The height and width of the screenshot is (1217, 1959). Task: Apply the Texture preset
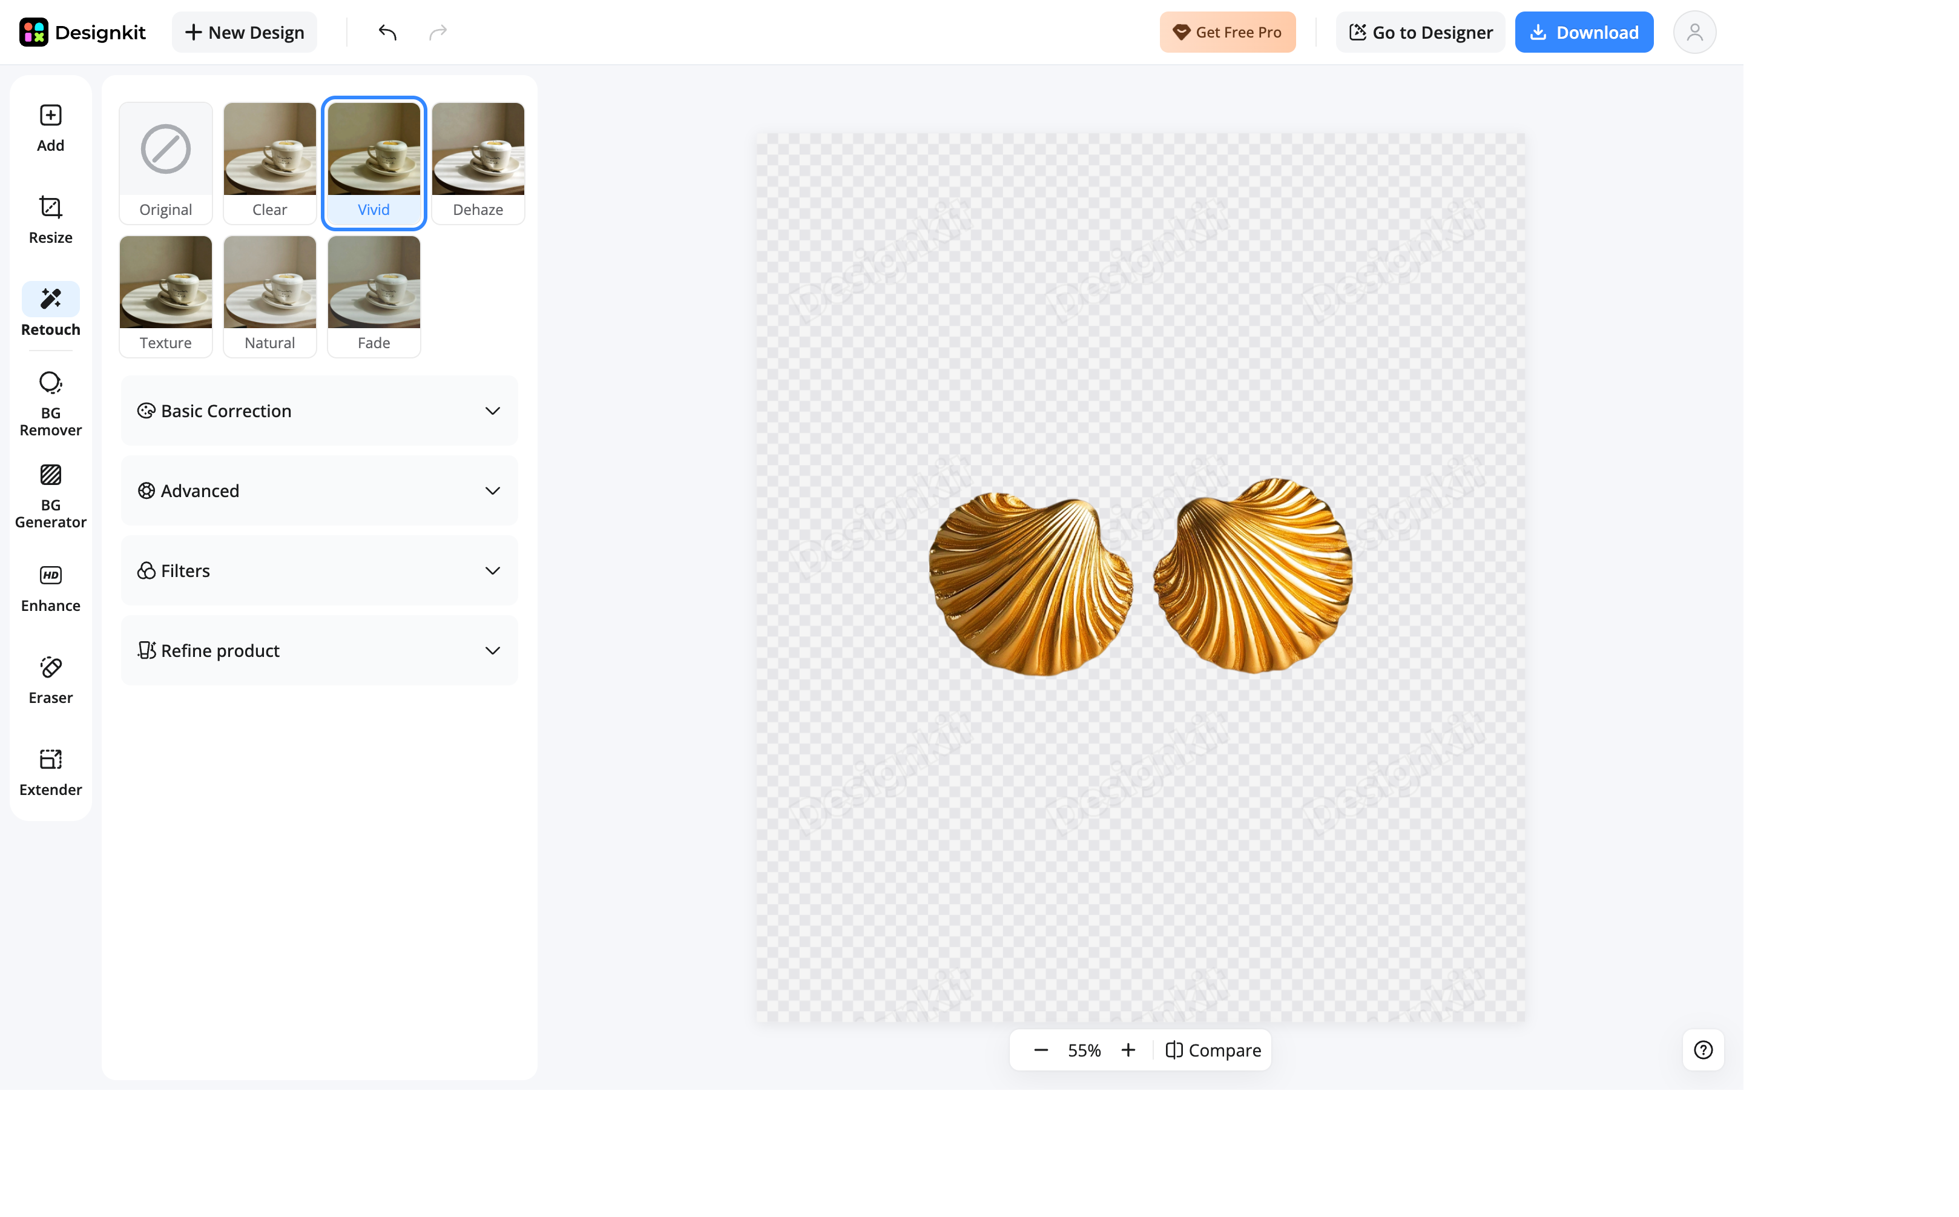(166, 296)
